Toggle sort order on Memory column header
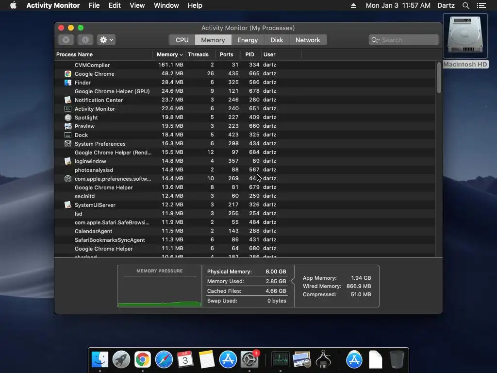Viewport: 497px width, 373px height. click(x=169, y=54)
